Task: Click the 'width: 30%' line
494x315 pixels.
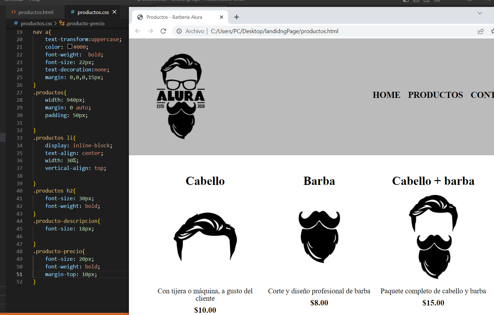Action: pyautogui.click(x=62, y=160)
